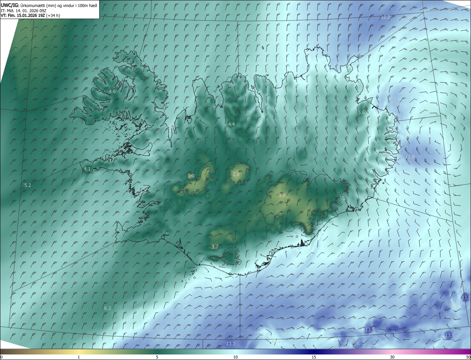Click the 3.7 value label

(215, 247)
